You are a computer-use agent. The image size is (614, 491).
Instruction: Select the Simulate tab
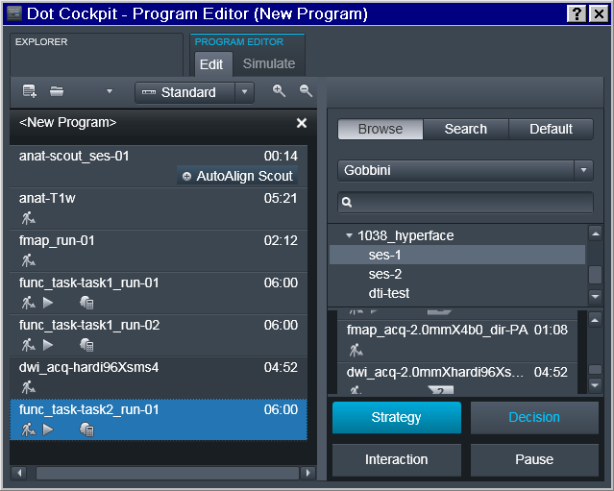tap(269, 63)
